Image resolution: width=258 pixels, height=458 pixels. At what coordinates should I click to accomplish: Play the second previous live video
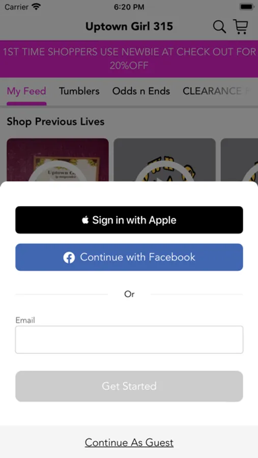tap(164, 160)
